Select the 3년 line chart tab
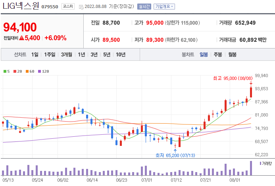This screenshot has height=186, width=275. click(x=94, y=54)
